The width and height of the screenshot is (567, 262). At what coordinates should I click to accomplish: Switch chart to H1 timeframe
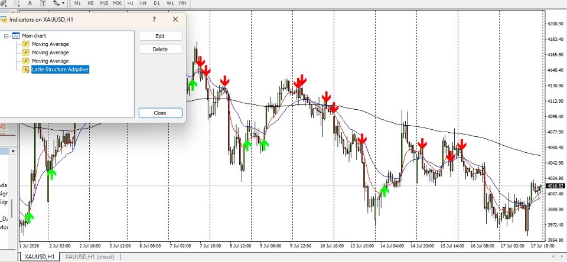coord(131,3)
